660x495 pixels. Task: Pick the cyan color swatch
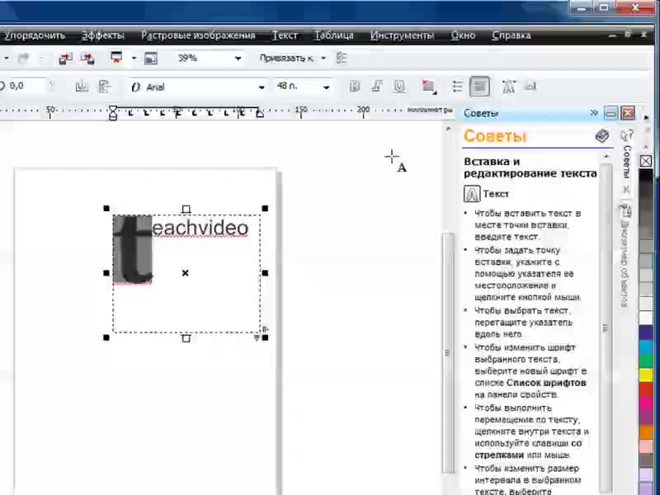pyautogui.click(x=646, y=346)
